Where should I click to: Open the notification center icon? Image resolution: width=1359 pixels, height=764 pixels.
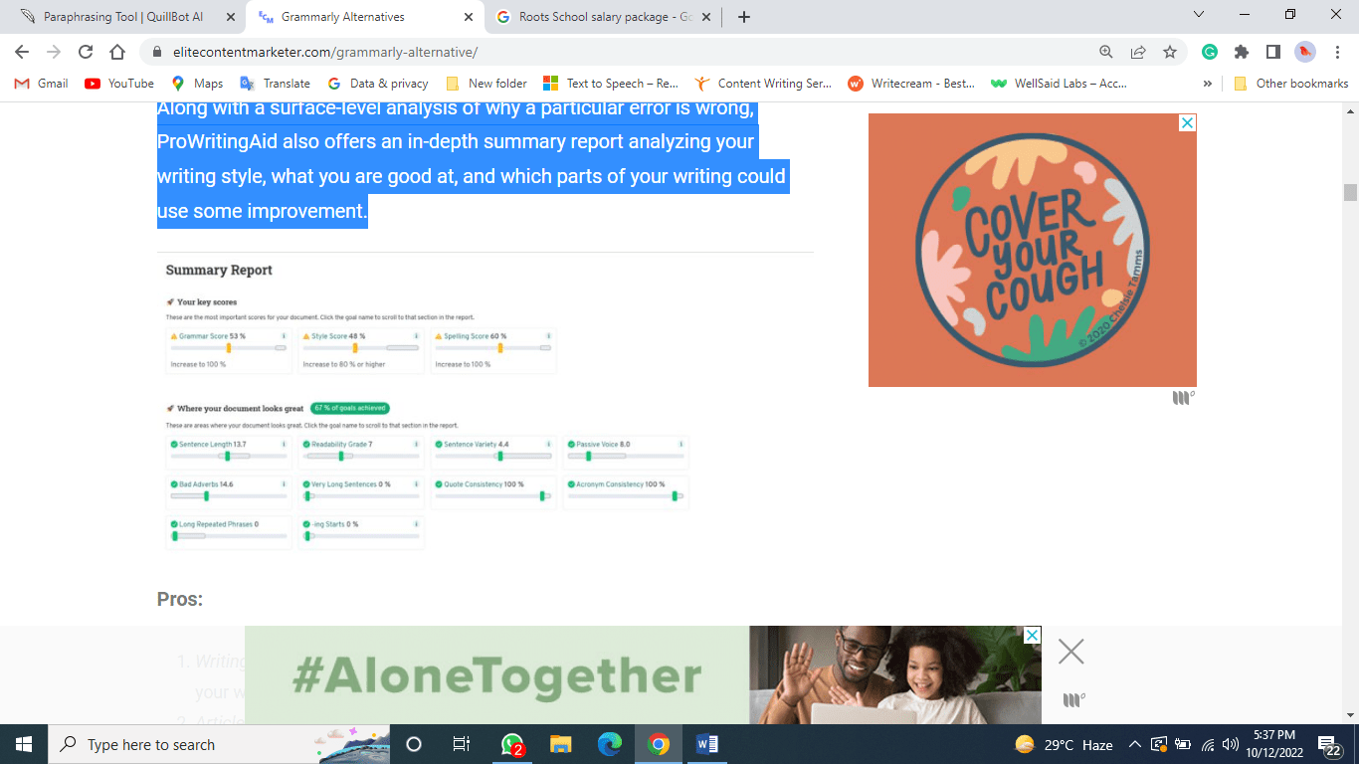(x=1330, y=745)
